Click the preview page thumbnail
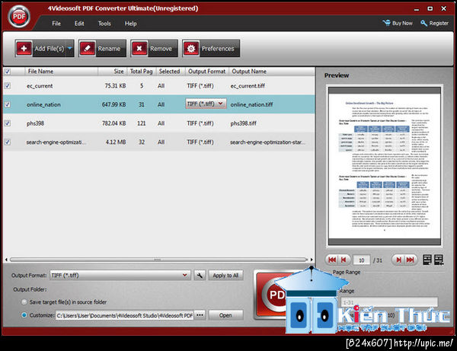 [385, 166]
